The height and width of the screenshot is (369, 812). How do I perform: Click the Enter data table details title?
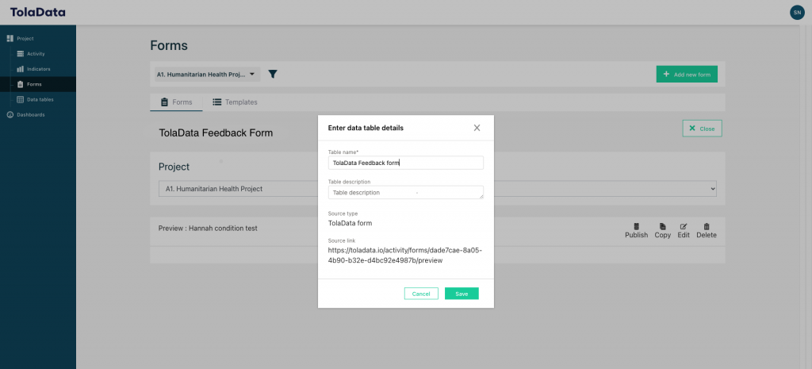pos(366,128)
